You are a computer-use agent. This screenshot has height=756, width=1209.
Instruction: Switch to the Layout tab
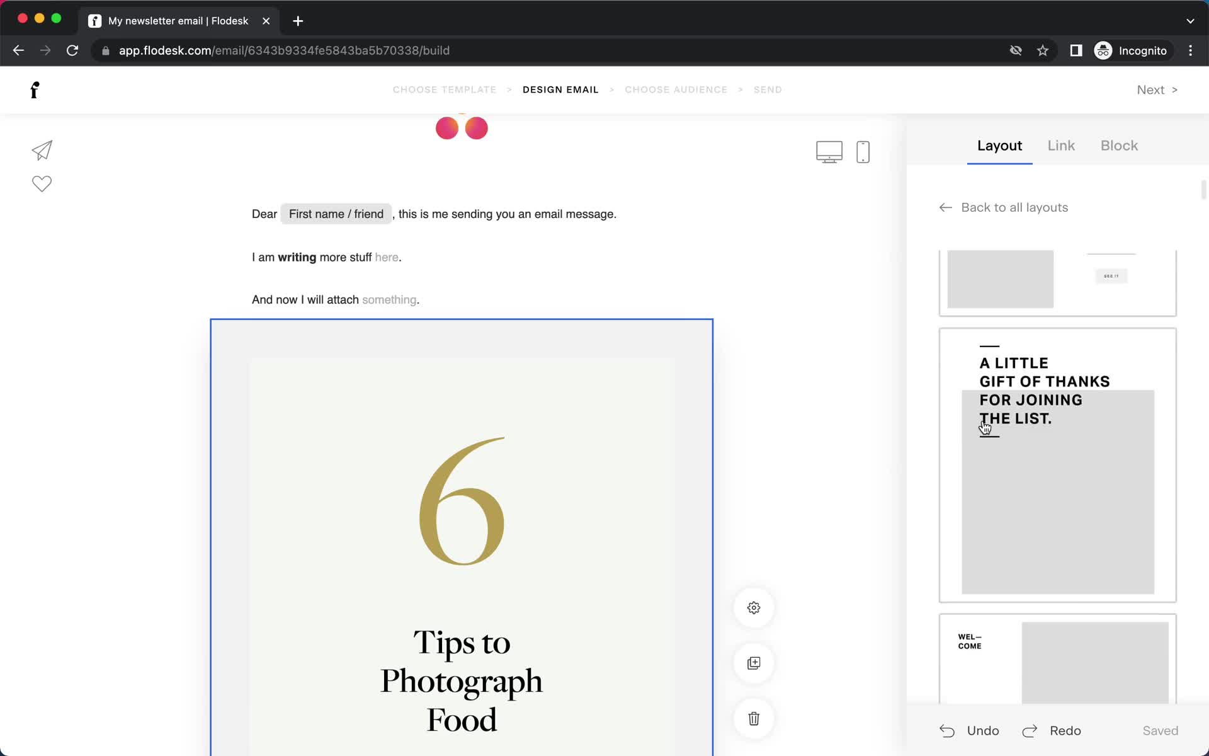tap(1000, 144)
